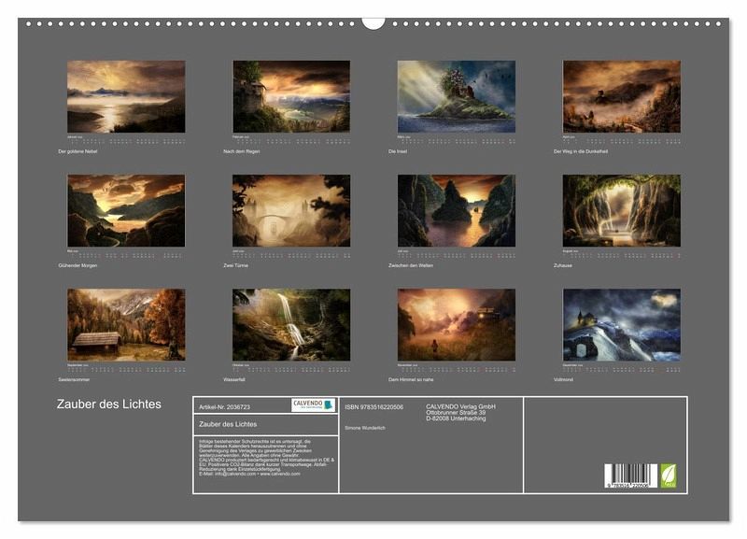The width and height of the screenshot is (747, 539).
Task: Click the 'Zauber des Lichtes' heading
Action: [x=106, y=404]
